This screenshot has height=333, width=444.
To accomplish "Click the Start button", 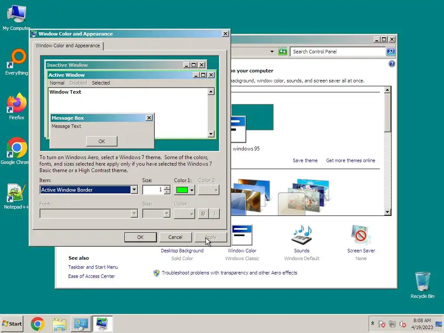I will click(x=12, y=323).
